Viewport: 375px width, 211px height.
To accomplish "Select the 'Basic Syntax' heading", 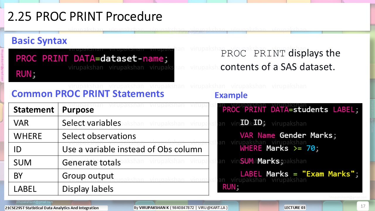I will coord(39,41).
